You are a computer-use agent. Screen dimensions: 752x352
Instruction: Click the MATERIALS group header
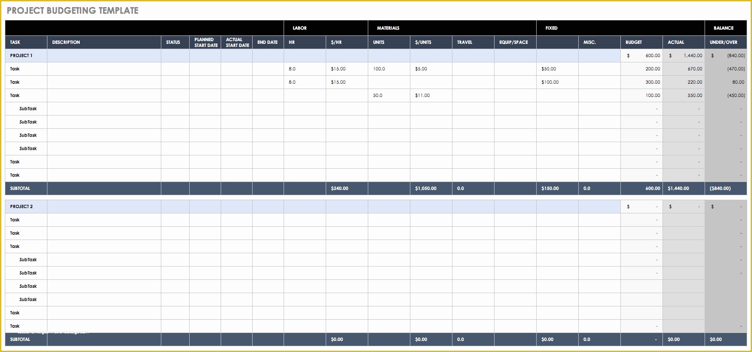point(452,28)
